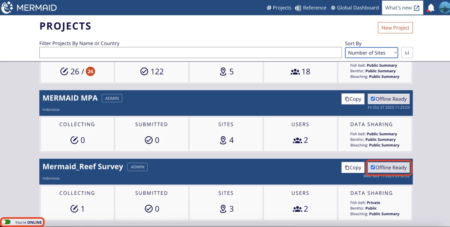Switch the You're ONLINE toggle

[x=6, y=222]
